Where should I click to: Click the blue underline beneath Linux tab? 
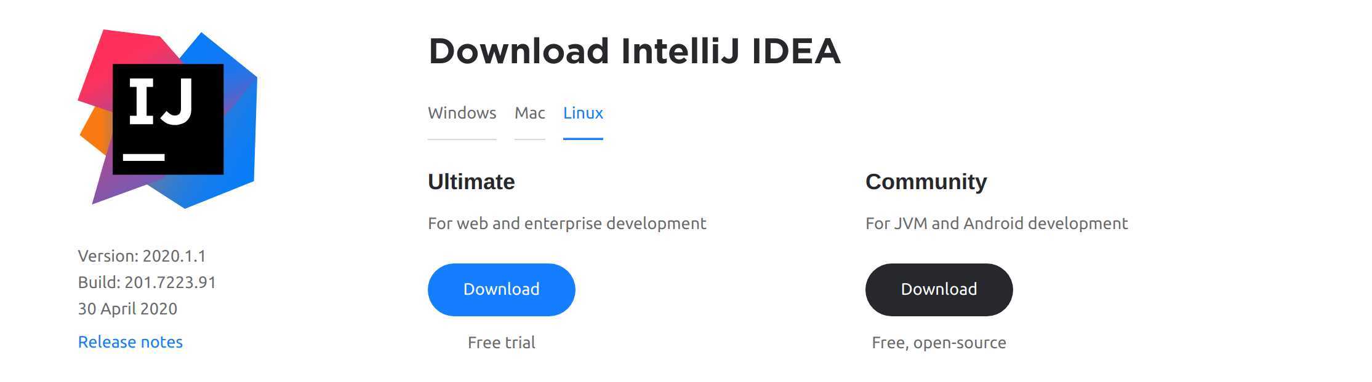pyautogui.click(x=583, y=139)
